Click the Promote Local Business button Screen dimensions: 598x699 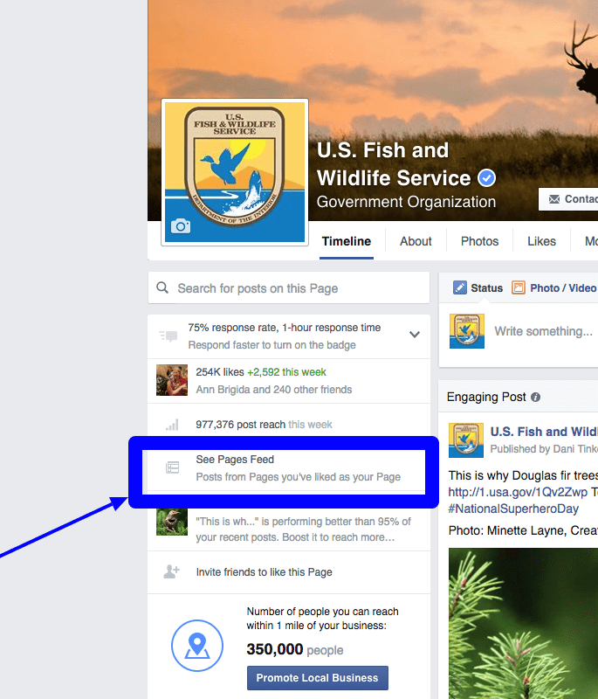318,678
